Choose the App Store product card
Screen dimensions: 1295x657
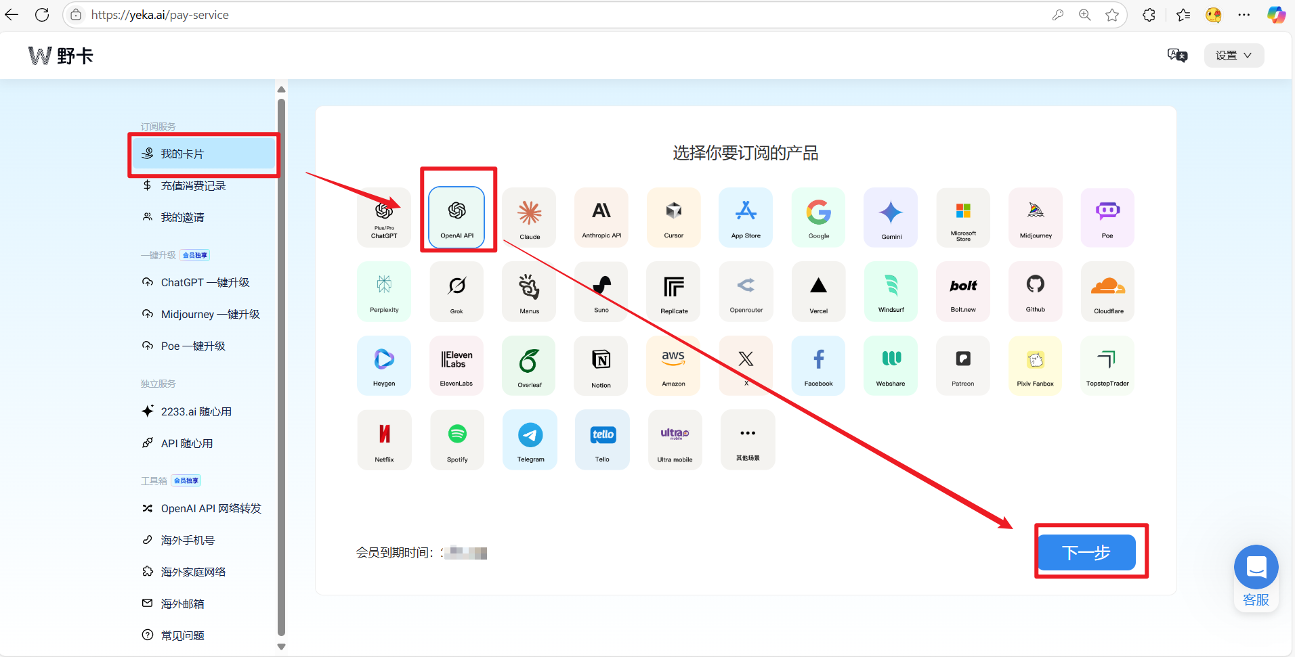tap(746, 217)
